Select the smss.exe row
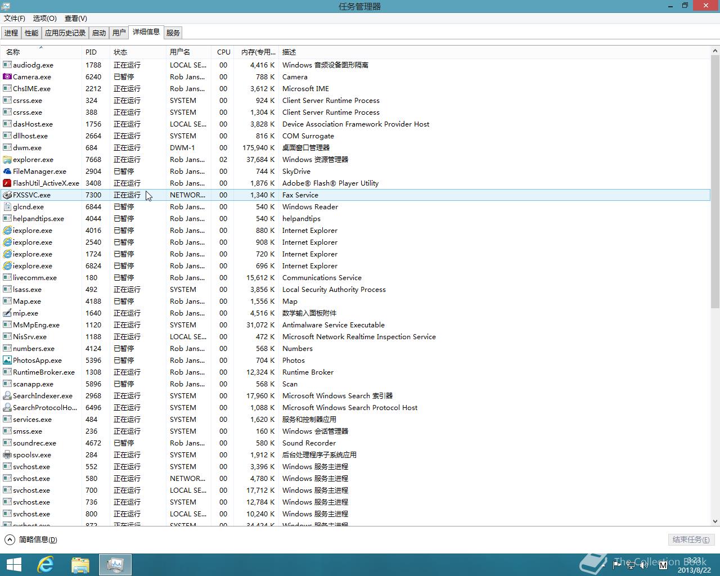The width and height of the screenshot is (720, 576). pos(355,431)
